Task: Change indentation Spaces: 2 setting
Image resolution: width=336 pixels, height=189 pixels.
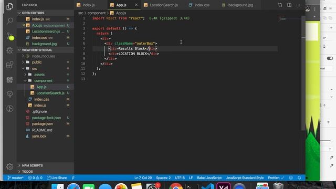Action: 163,178
